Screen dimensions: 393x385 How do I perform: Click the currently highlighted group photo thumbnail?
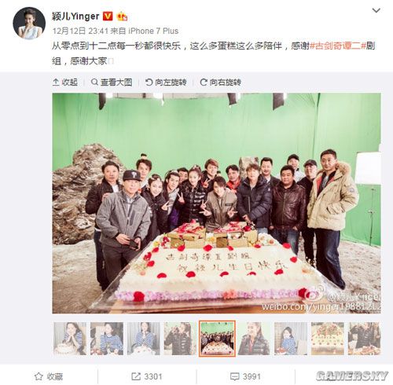[217, 339]
